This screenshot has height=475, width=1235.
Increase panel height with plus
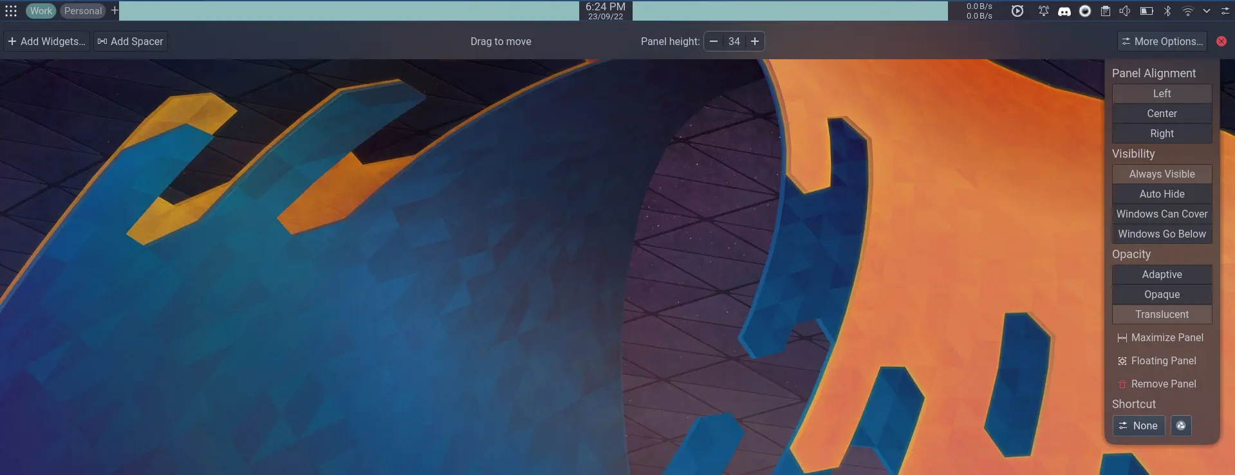point(755,41)
